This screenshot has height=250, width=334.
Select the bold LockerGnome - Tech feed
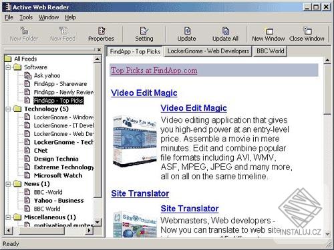pyautogui.click(x=63, y=142)
